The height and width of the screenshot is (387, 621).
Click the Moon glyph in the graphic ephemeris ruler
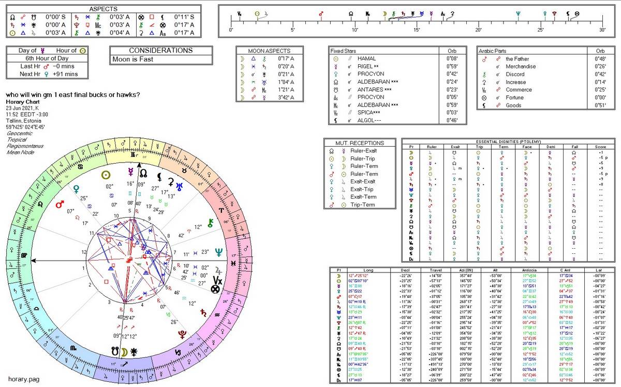pyautogui.click(x=385, y=13)
